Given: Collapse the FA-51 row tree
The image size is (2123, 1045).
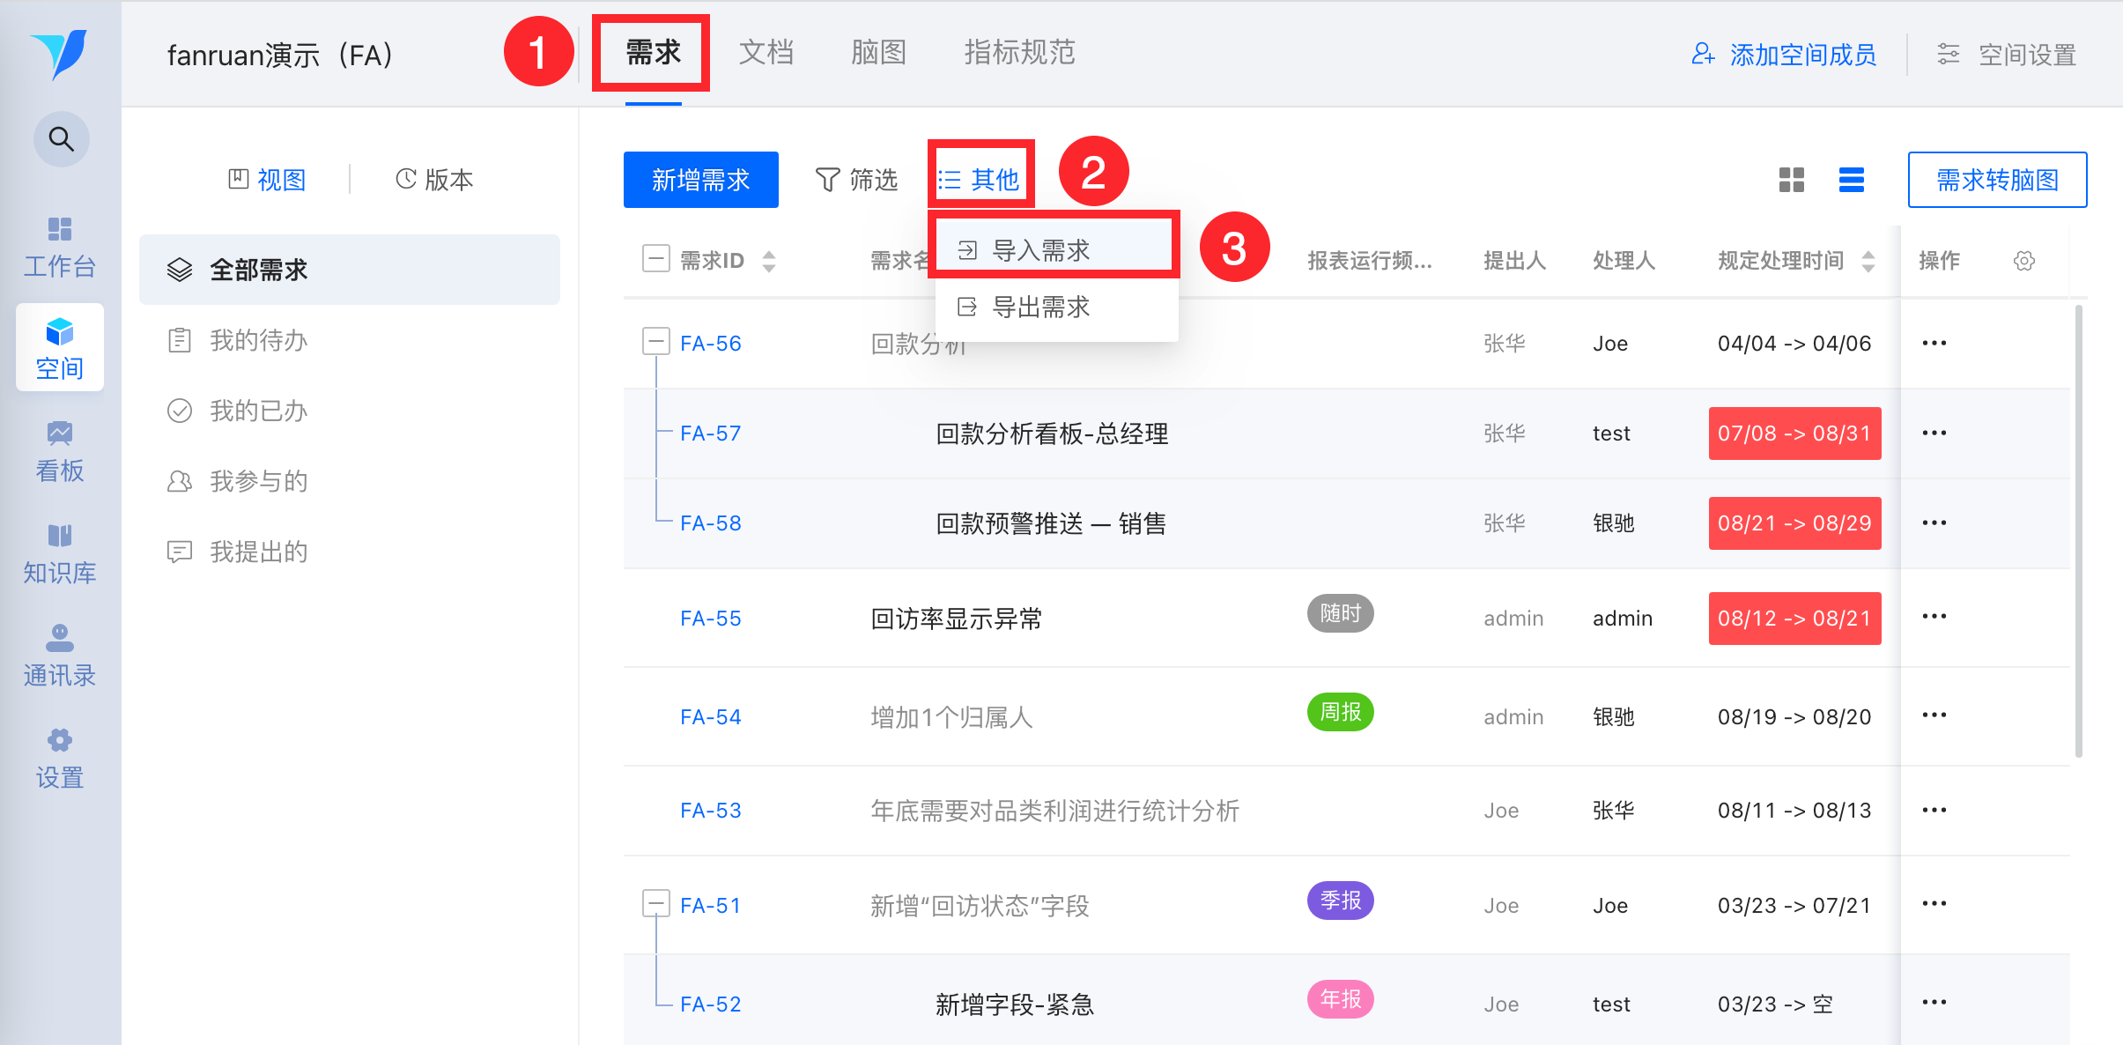Looking at the screenshot, I should 655,904.
